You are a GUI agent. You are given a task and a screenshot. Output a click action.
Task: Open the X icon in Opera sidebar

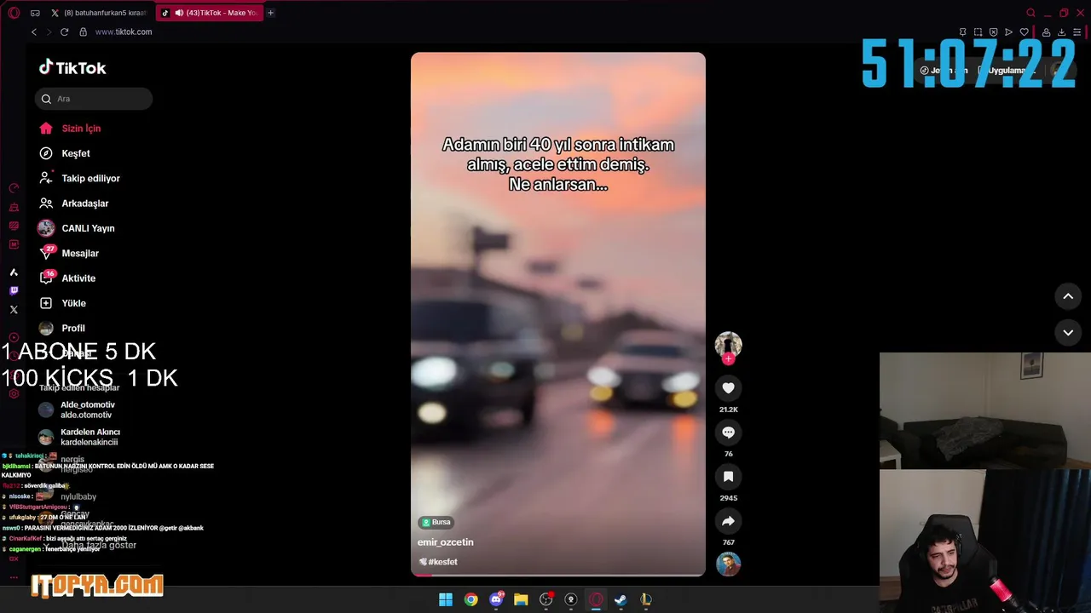[14, 310]
